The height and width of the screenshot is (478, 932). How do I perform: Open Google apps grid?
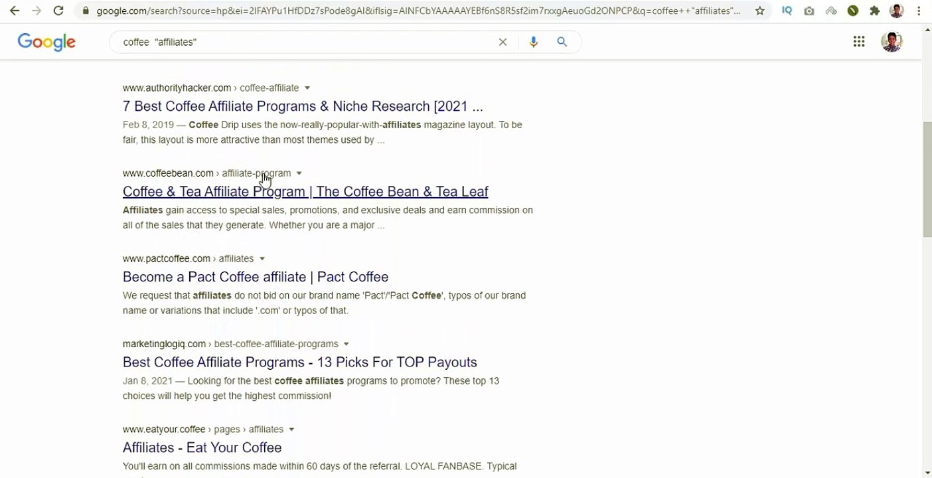click(x=859, y=42)
